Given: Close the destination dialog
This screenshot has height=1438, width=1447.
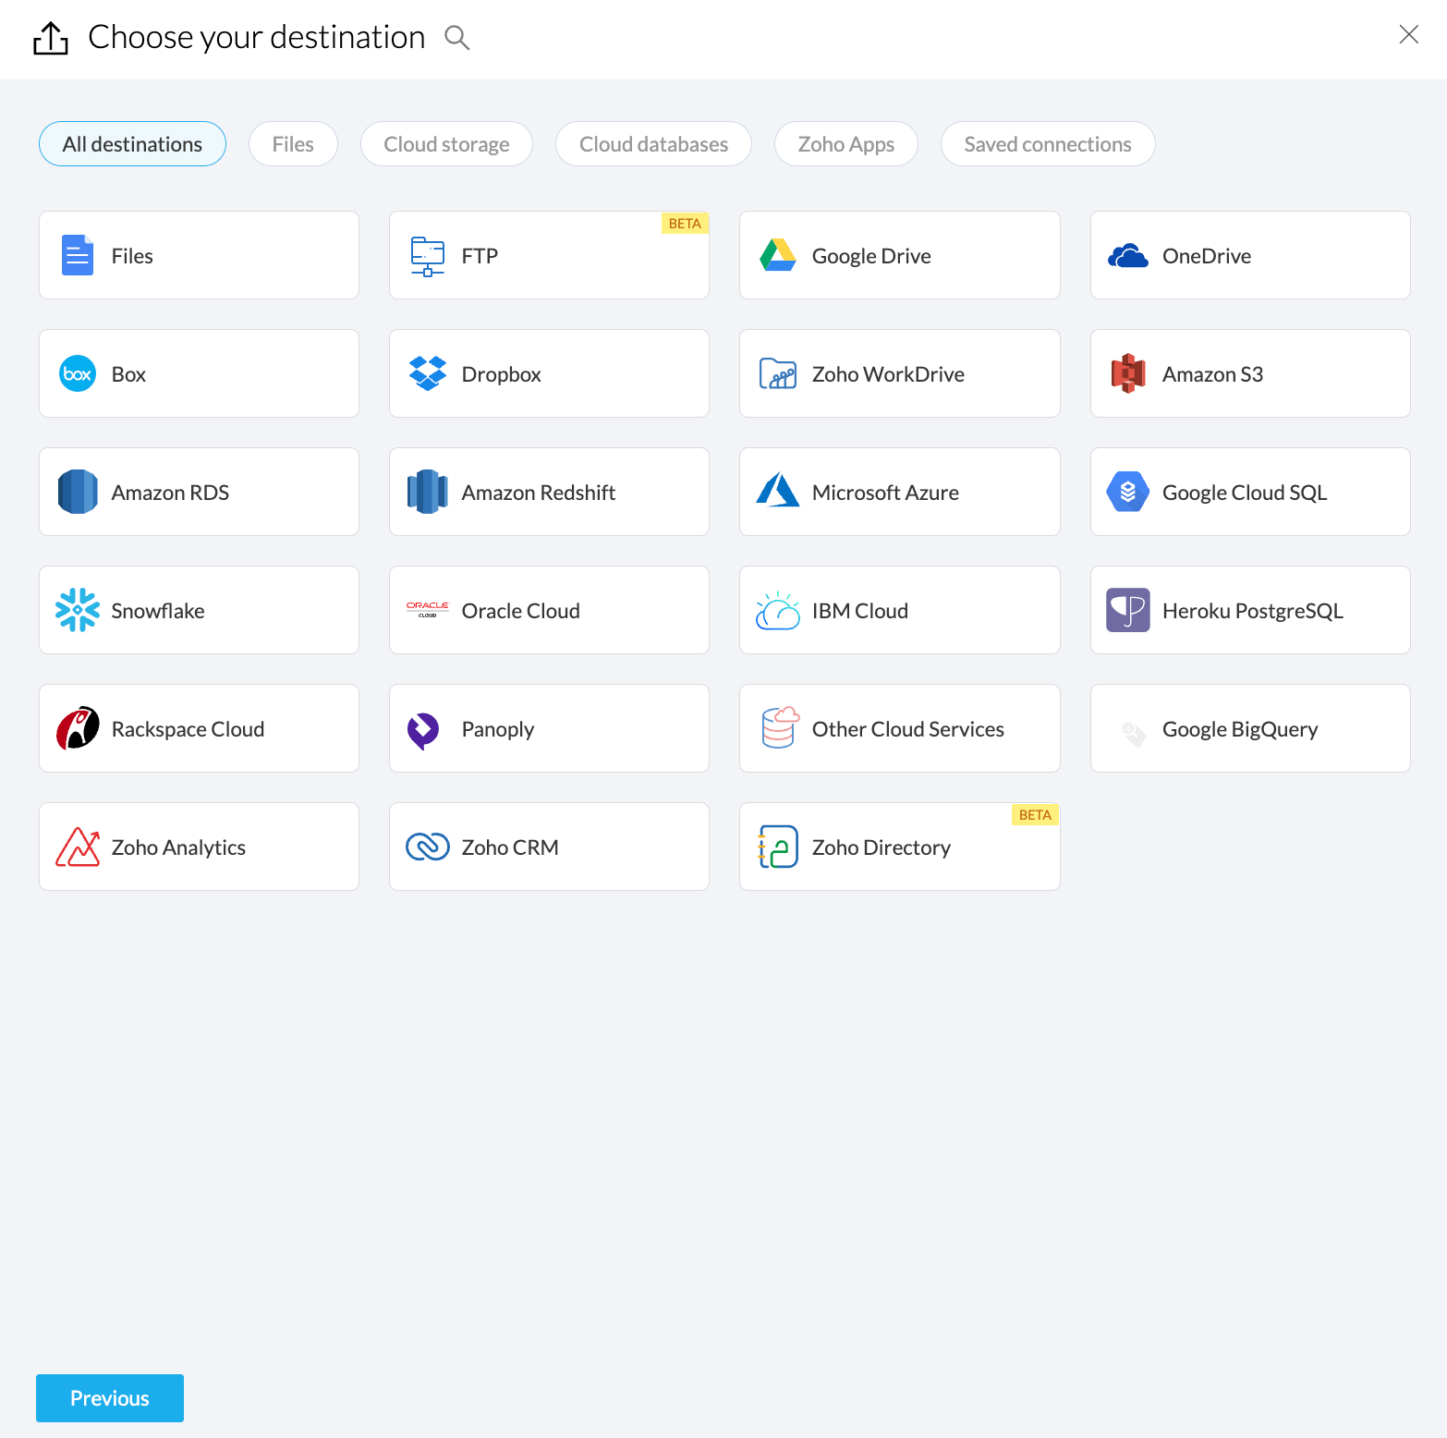Looking at the screenshot, I should [1409, 34].
